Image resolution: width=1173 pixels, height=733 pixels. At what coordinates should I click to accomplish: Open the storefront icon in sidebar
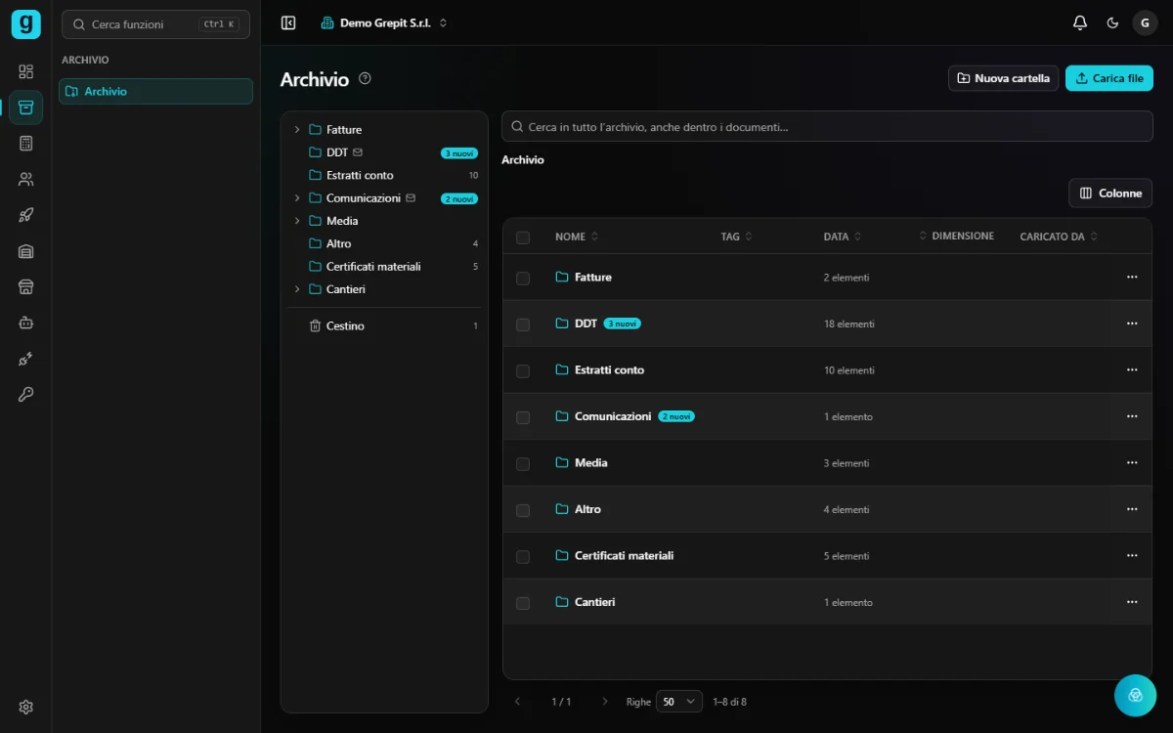(26, 287)
